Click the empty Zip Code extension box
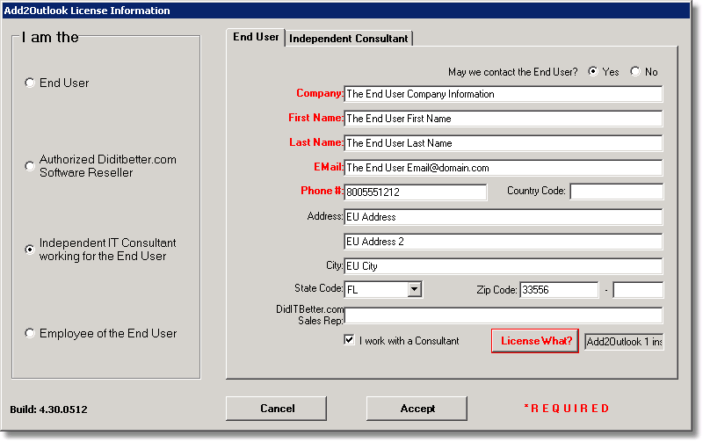Viewport: 703px width, 442px height. pyautogui.click(x=638, y=290)
